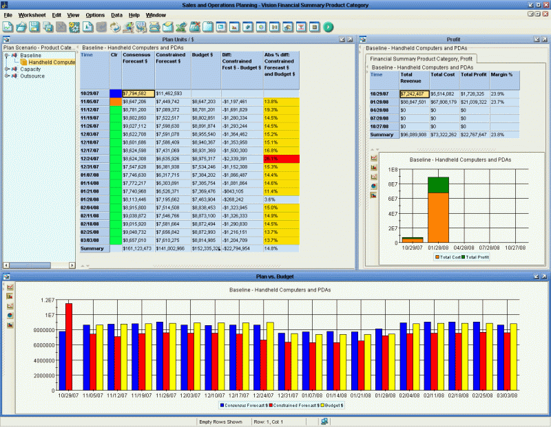Expand the Baseline tree node
Screen dimensions: 551x427
(6, 56)
